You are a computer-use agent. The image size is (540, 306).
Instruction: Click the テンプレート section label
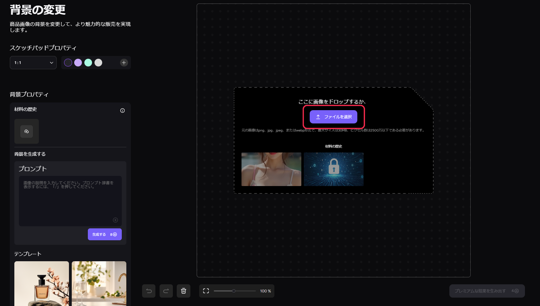[28, 254]
